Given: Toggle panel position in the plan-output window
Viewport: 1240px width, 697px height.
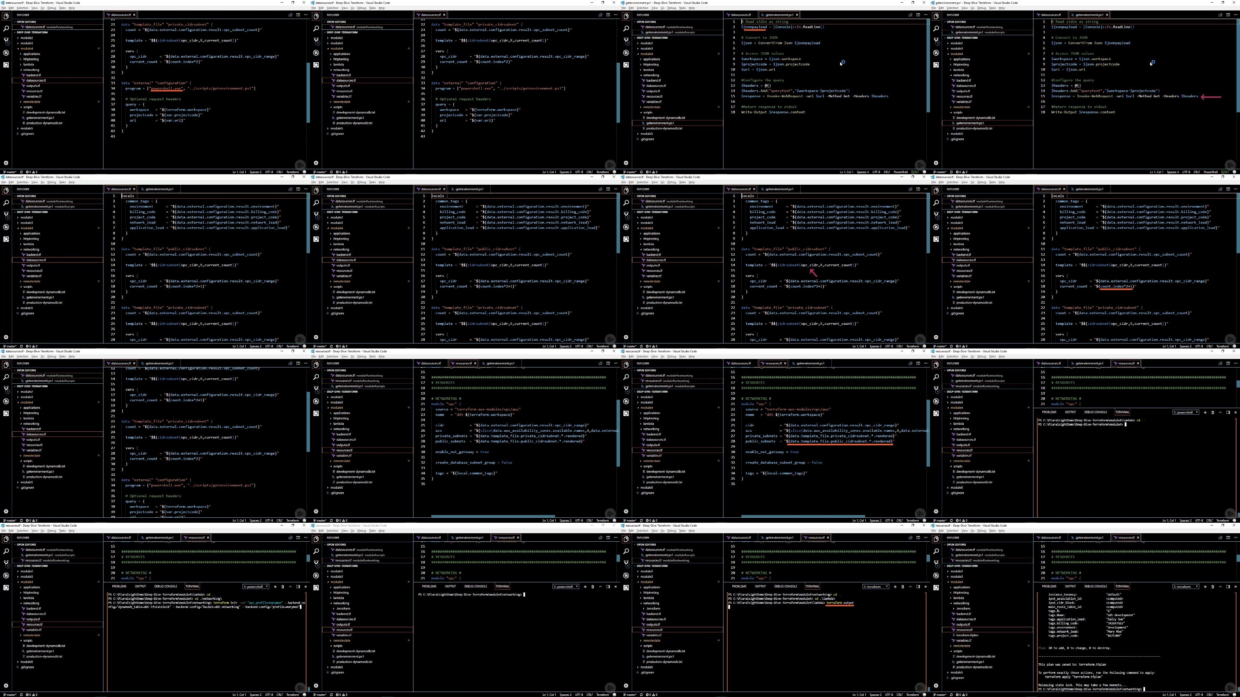Looking at the screenshot, I should 1228,586.
